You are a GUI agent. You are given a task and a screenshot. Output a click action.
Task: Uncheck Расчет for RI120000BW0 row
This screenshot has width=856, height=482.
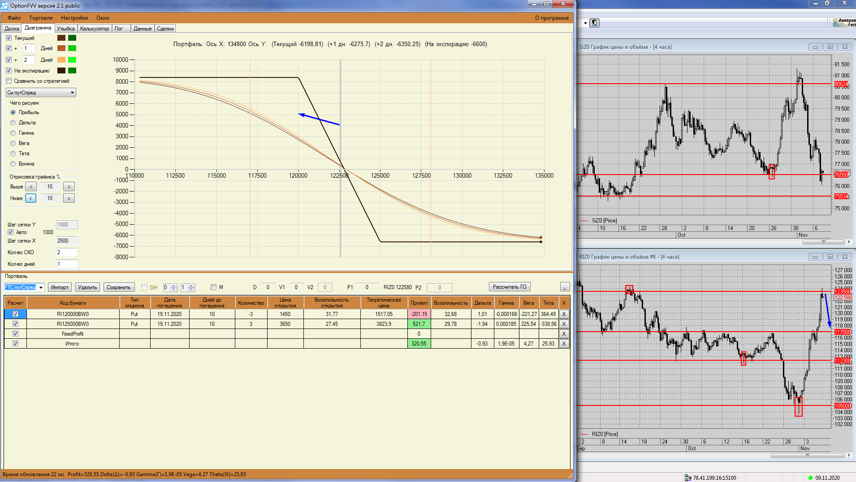tap(15, 314)
